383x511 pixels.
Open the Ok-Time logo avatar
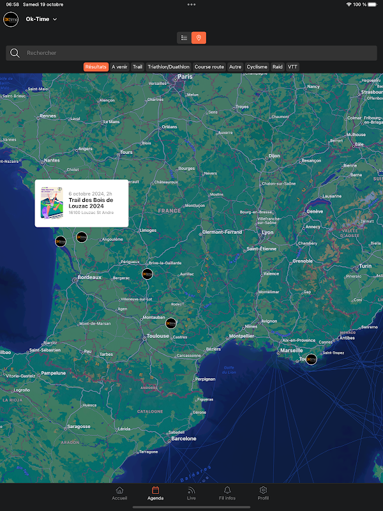point(11,19)
